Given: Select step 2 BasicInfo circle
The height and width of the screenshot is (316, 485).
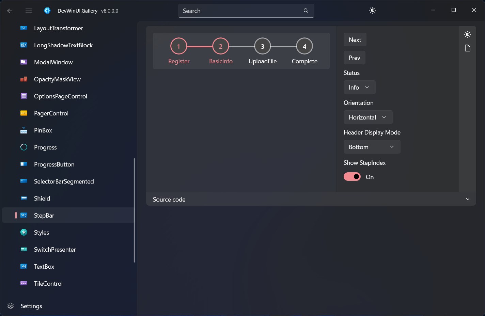Looking at the screenshot, I should pyautogui.click(x=221, y=46).
